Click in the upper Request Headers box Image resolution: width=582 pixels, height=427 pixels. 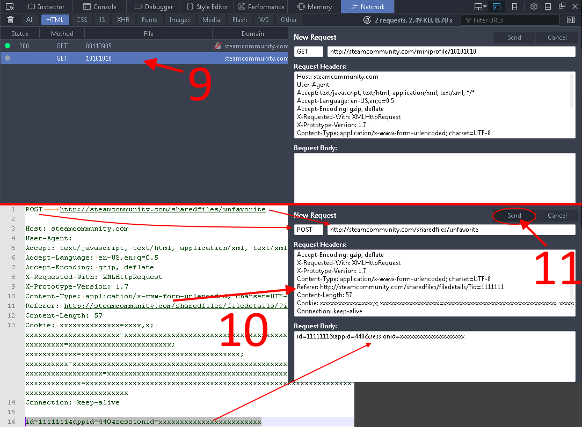coord(434,105)
